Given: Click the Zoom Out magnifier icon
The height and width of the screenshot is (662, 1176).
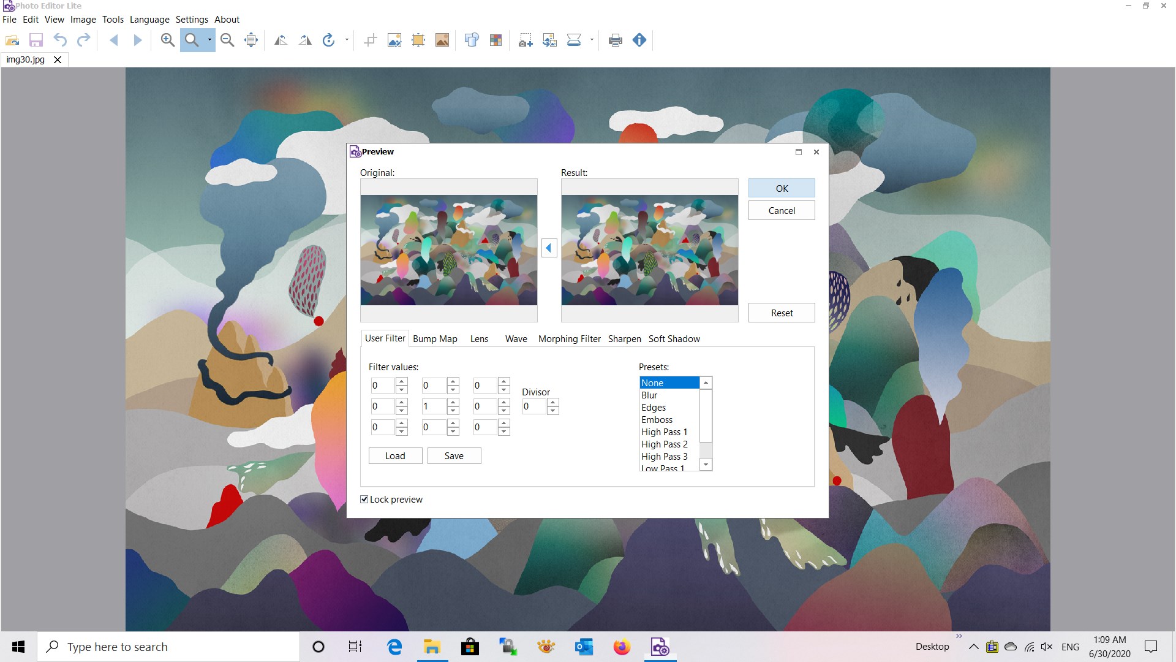Looking at the screenshot, I should (227, 40).
